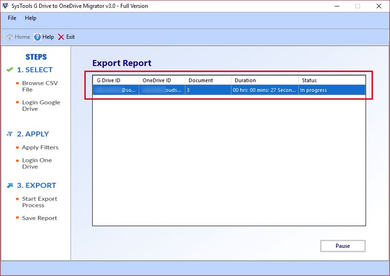Click the blue Help question-mark icon
Image resolution: width=390 pixels, height=276 pixels.
[37, 37]
